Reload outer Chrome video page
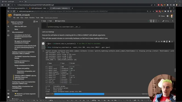This screenshot has height=102, width=182. (x=8, y=5)
